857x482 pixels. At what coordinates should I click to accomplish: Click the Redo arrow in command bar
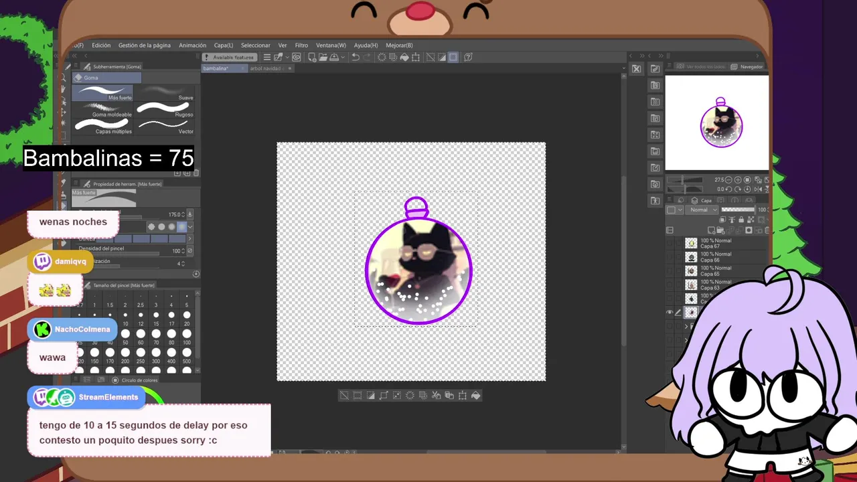click(367, 57)
